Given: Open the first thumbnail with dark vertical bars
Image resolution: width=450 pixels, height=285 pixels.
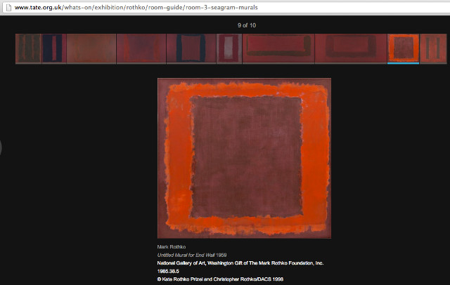Looking at the screenshot, I should (28, 48).
